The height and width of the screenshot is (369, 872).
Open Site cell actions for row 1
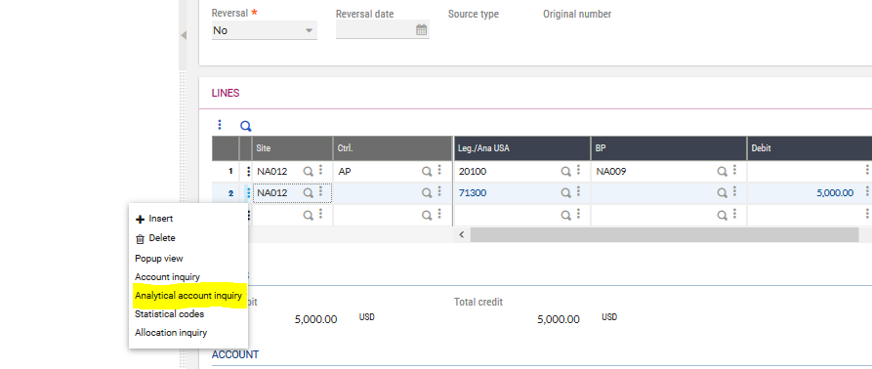(x=320, y=171)
